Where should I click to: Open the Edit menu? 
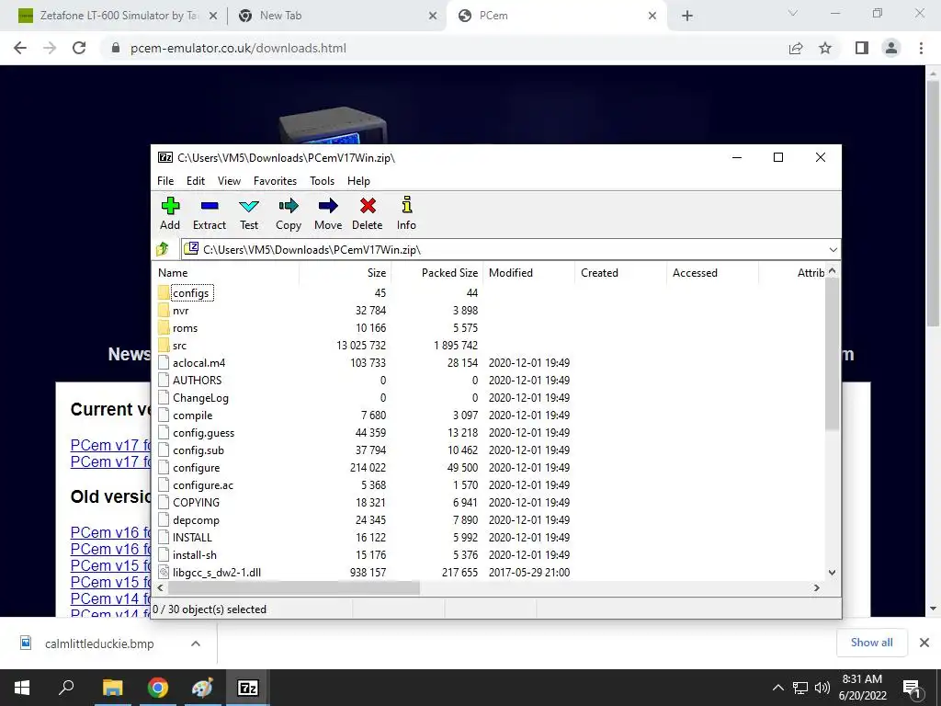click(196, 181)
